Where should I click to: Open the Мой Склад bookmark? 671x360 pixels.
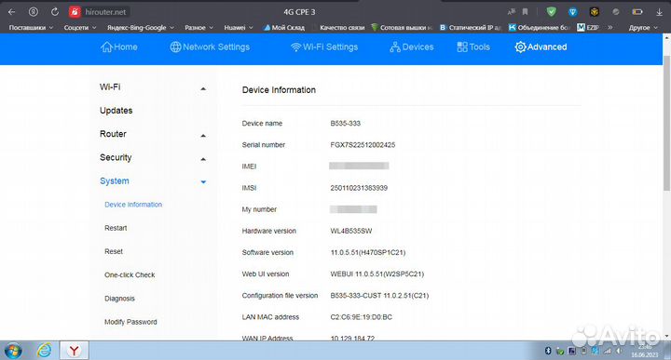pos(284,27)
